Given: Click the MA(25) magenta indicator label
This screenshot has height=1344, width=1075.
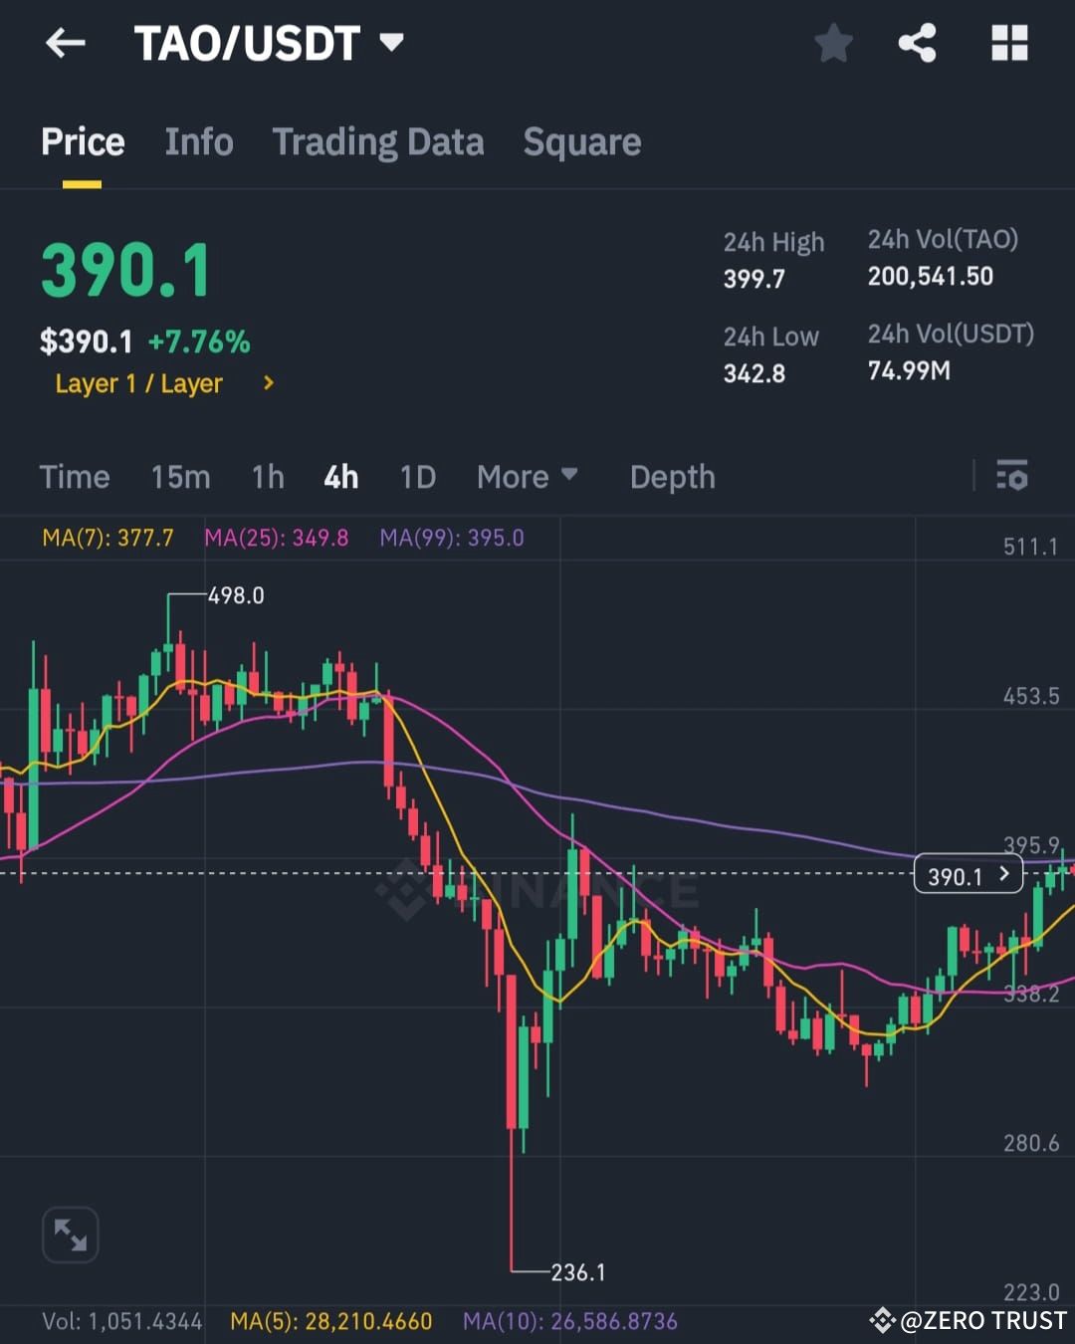Looking at the screenshot, I should [x=277, y=538].
